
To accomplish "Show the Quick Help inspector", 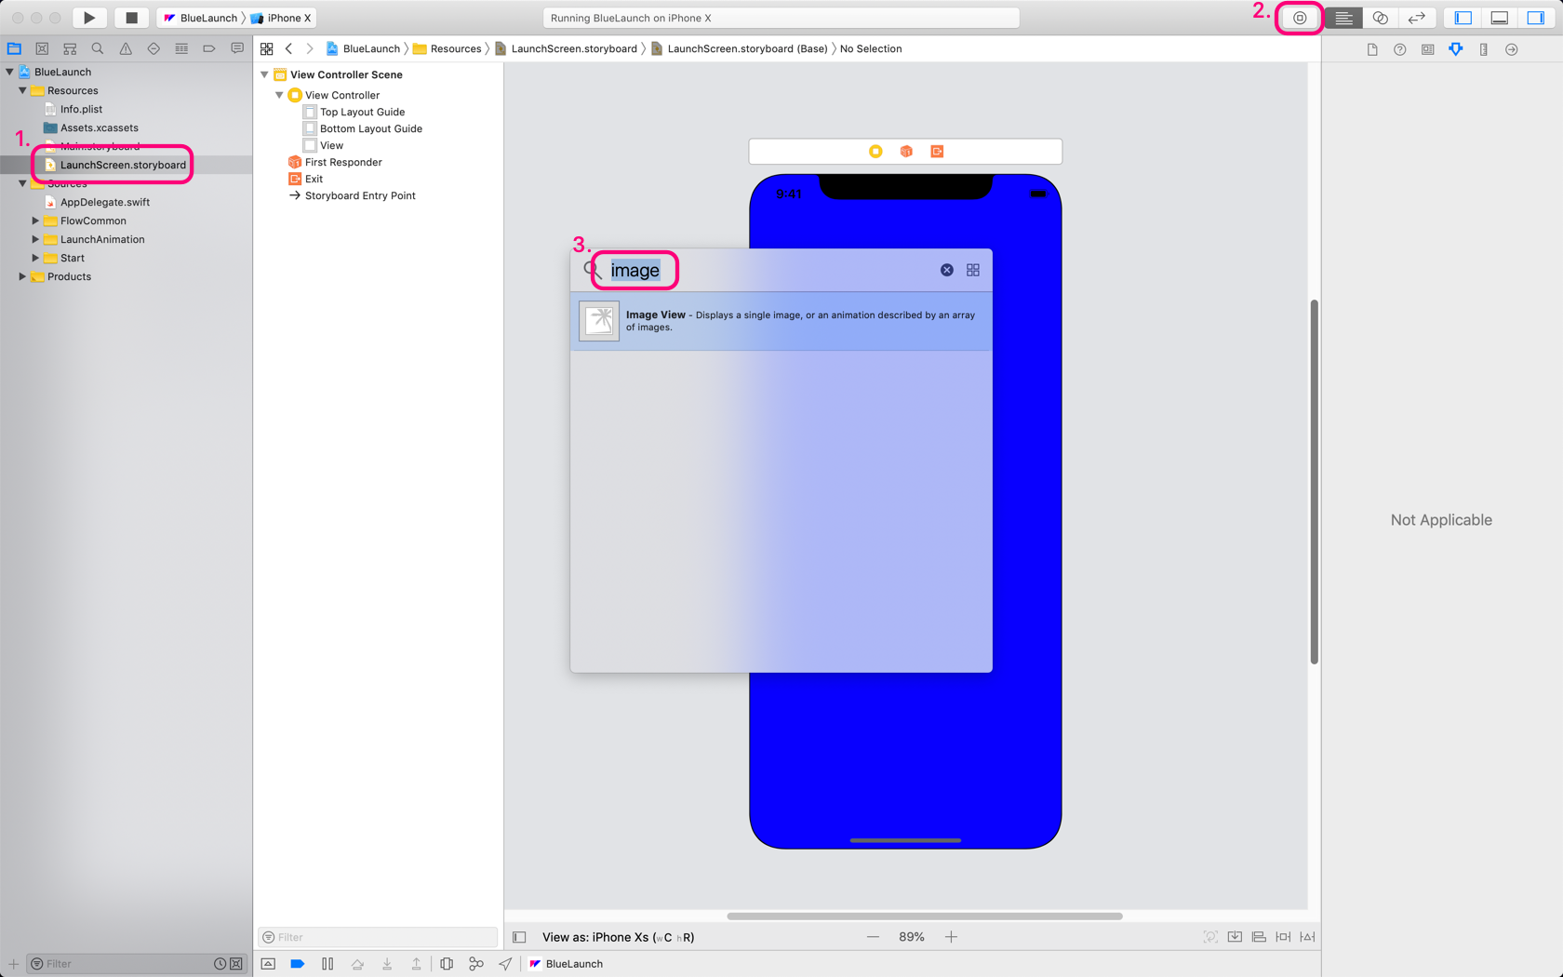I will pos(1400,49).
